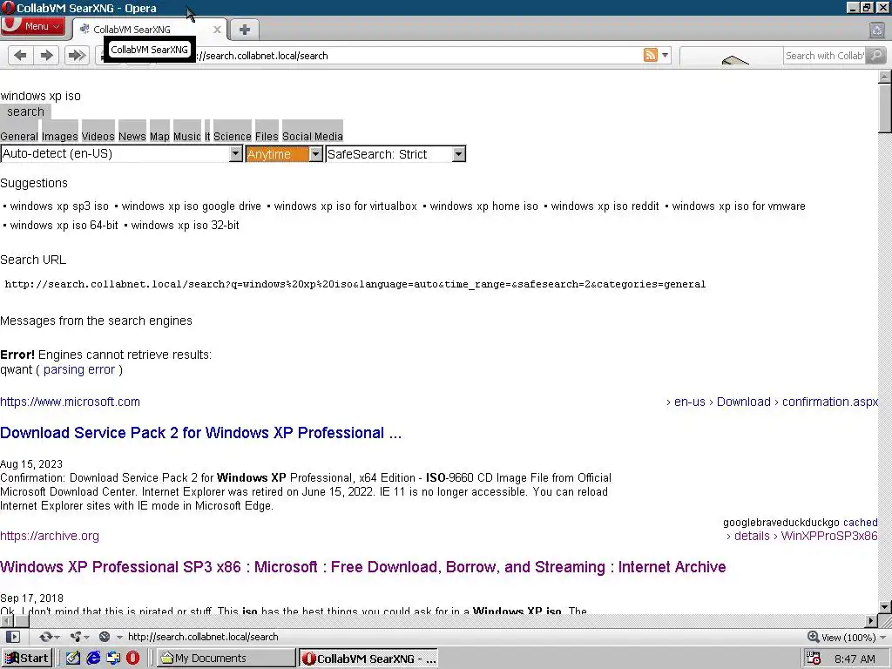Open the Anytime time range dropdown

284,154
